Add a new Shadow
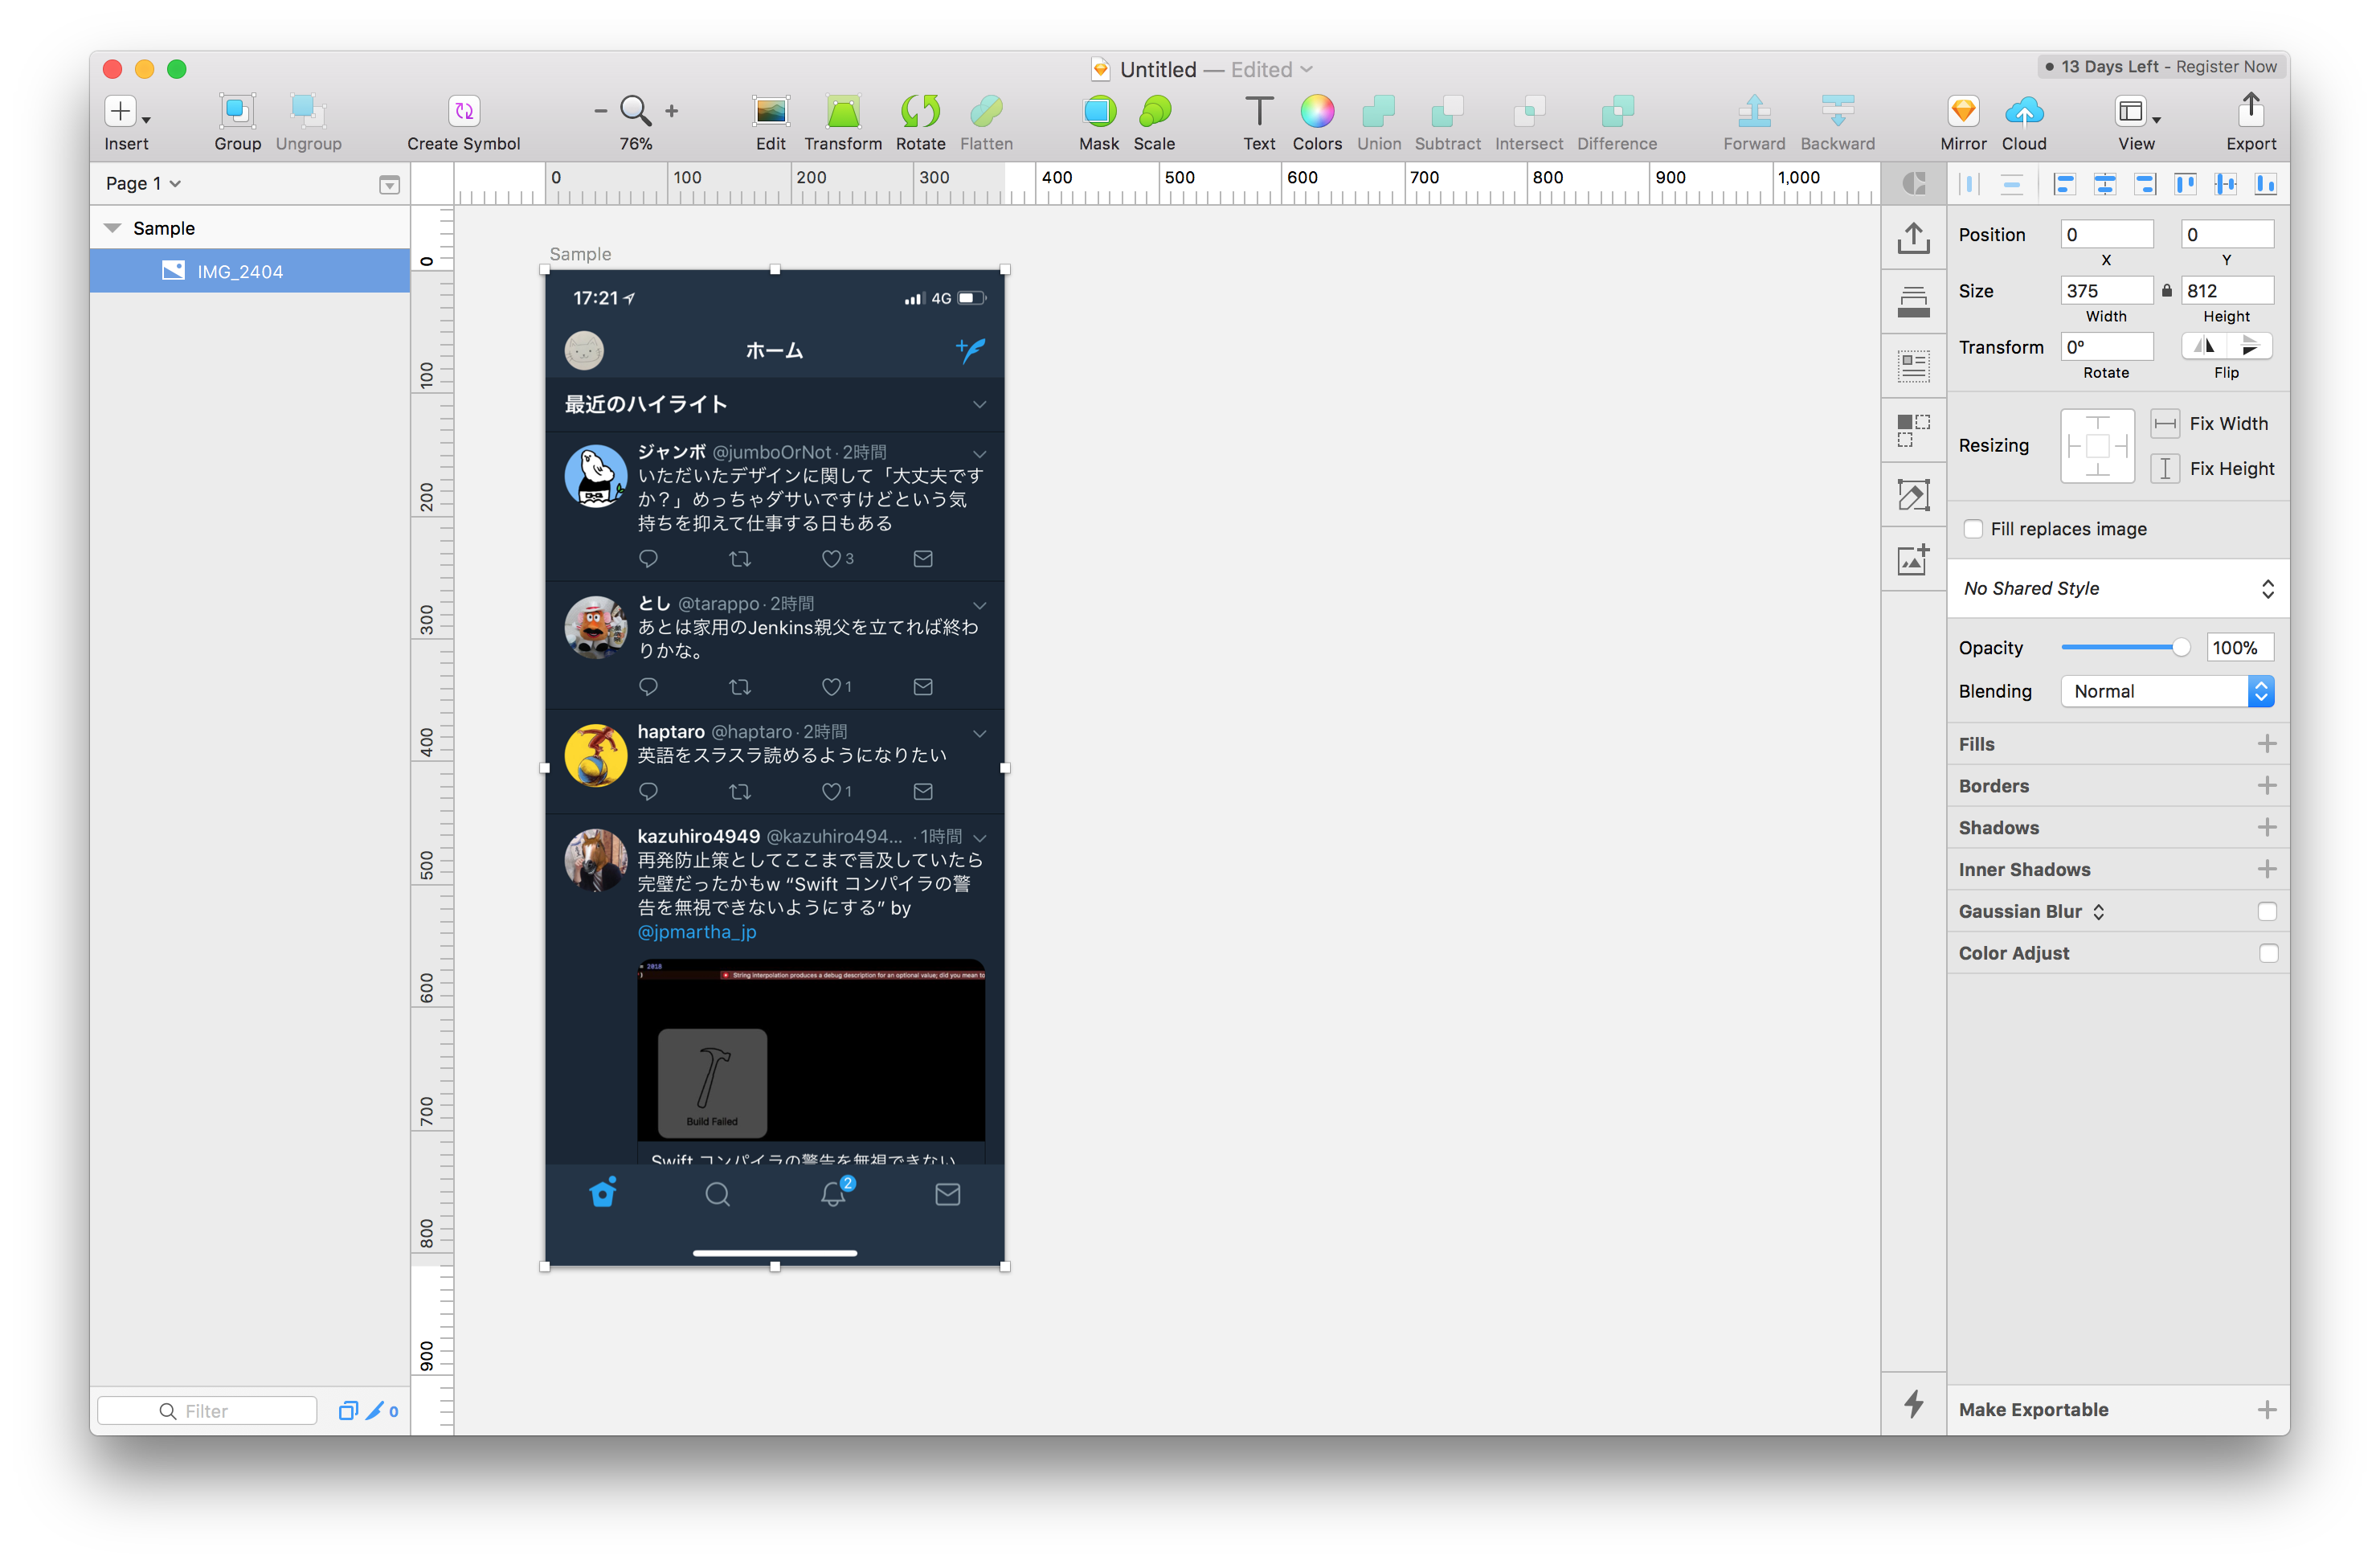Viewport: 2380px width, 1564px height. click(x=2266, y=828)
